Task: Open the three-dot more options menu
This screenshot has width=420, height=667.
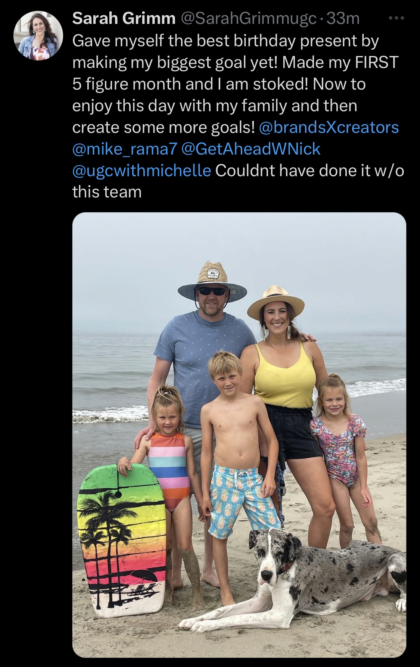Action: tap(396, 18)
